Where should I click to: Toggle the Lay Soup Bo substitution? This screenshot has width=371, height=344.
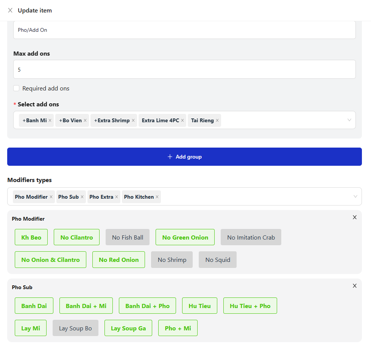click(x=75, y=328)
